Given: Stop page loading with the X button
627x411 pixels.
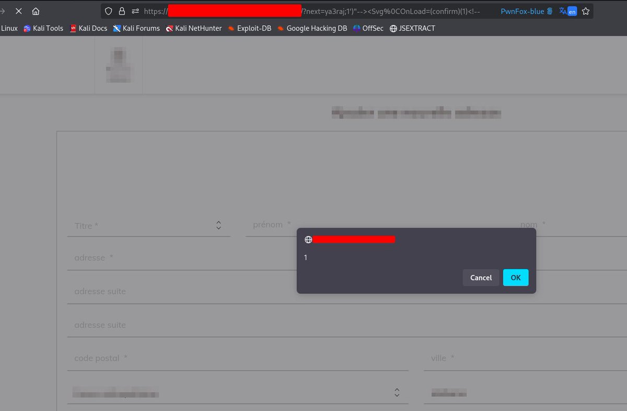Looking at the screenshot, I should point(18,11).
